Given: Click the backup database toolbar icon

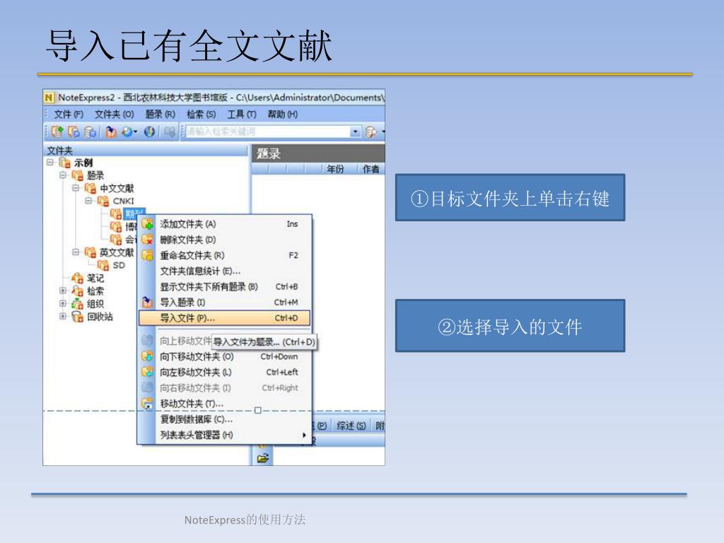Looking at the screenshot, I should point(90,132).
